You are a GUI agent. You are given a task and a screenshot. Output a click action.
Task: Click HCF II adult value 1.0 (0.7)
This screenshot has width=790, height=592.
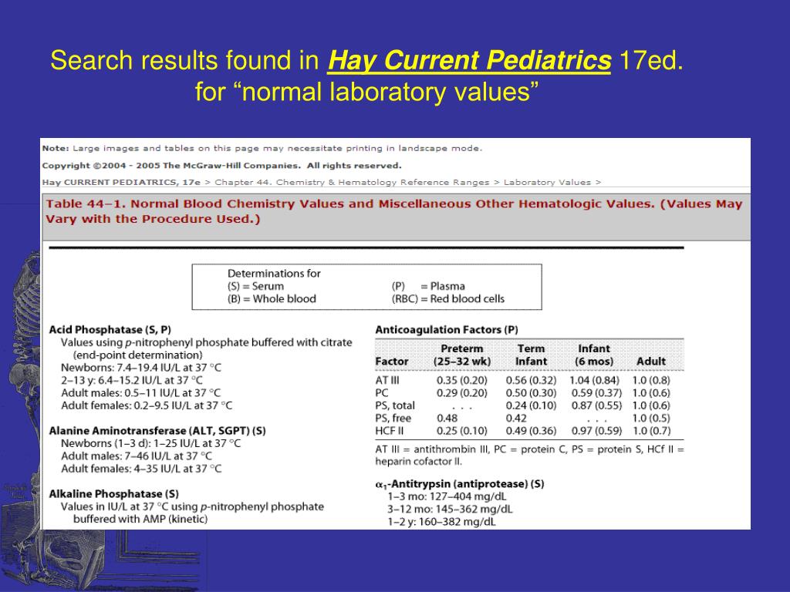[651, 431]
